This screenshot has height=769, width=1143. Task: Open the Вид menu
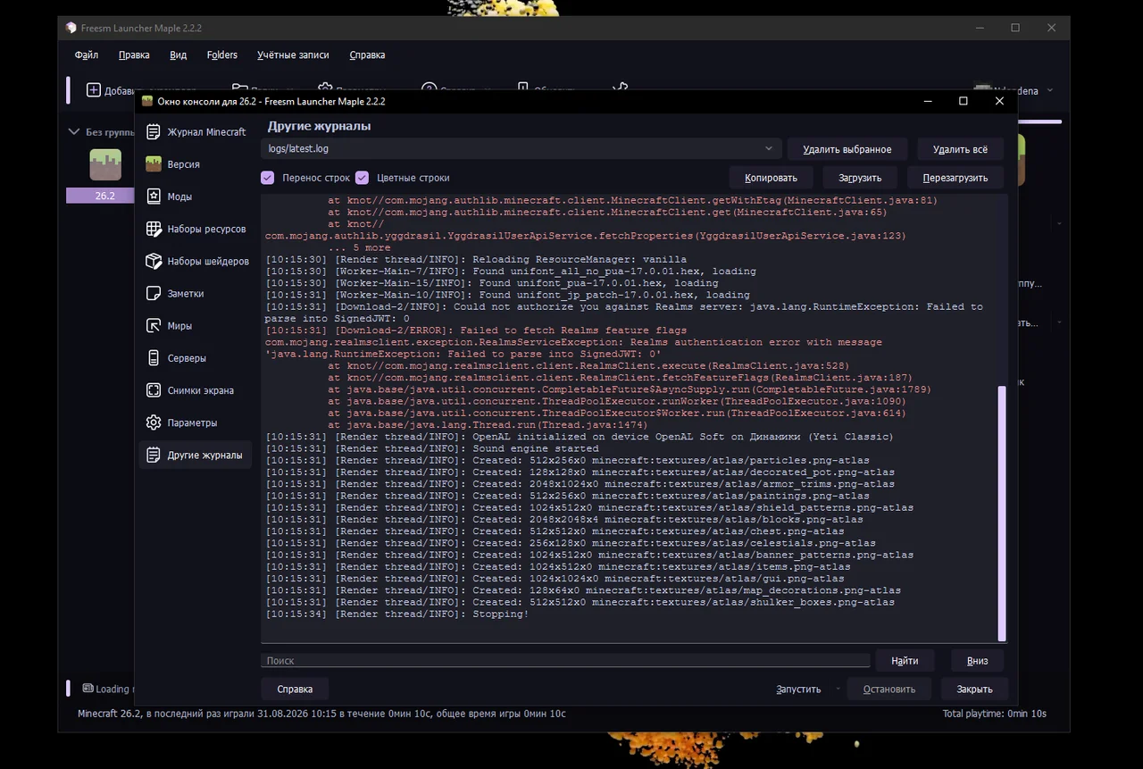[x=179, y=55]
